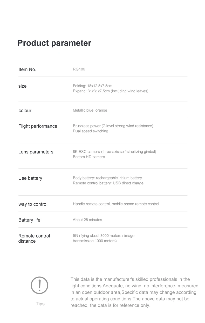Click the Brushless power wind resistance text
205x323 pixels.
pyautogui.click(x=113, y=126)
